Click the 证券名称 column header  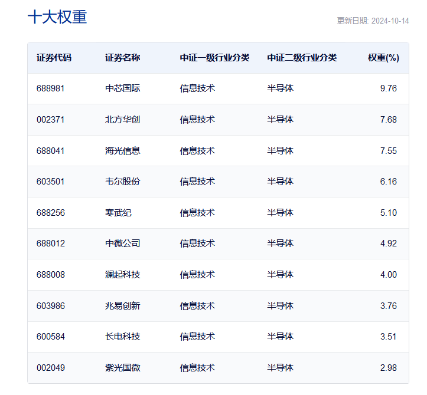(122, 58)
